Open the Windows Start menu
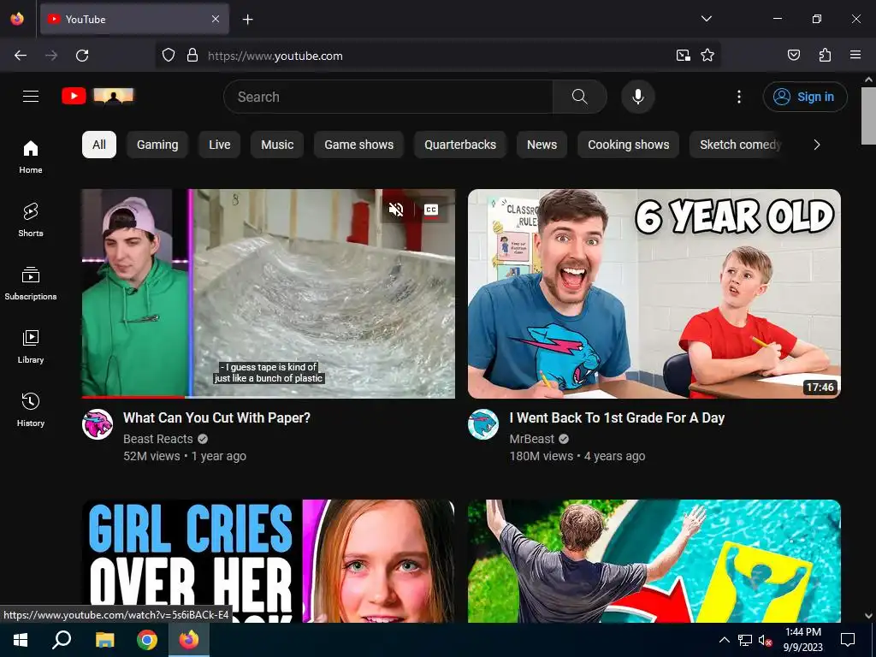 tap(21, 640)
